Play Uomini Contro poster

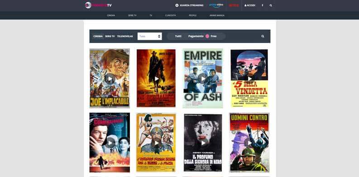tap(249, 143)
